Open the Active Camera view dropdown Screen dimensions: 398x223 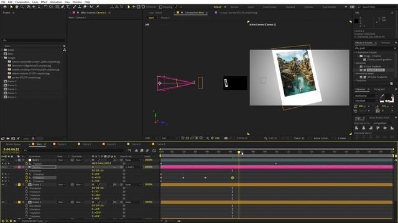[x=323, y=138]
